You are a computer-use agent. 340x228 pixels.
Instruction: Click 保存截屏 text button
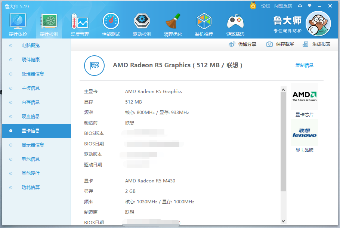tap(285, 44)
